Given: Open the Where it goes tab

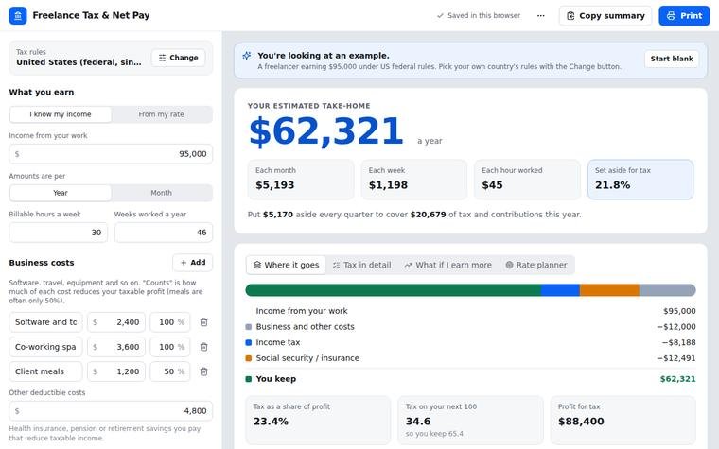Looking at the screenshot, I should click(x=286, y=265).
